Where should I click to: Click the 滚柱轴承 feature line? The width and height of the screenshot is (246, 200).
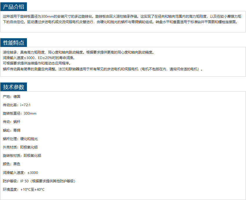(79, 52)
